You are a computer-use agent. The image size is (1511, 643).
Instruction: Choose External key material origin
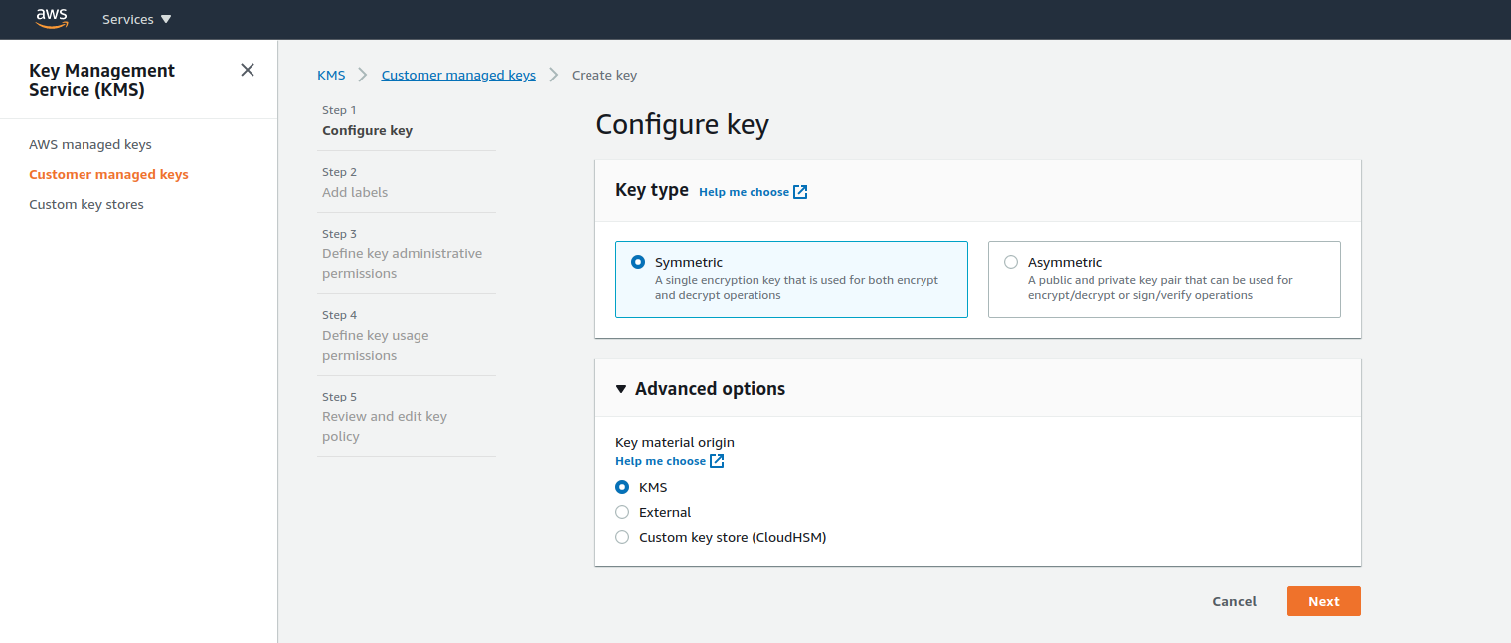(622, 512)
